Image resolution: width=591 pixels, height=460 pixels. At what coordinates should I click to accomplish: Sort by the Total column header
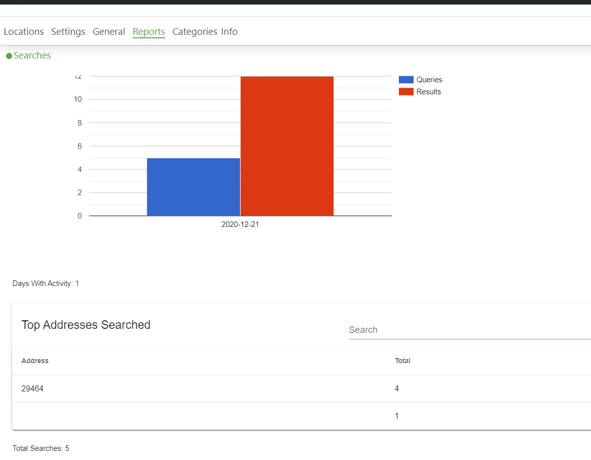402,361
